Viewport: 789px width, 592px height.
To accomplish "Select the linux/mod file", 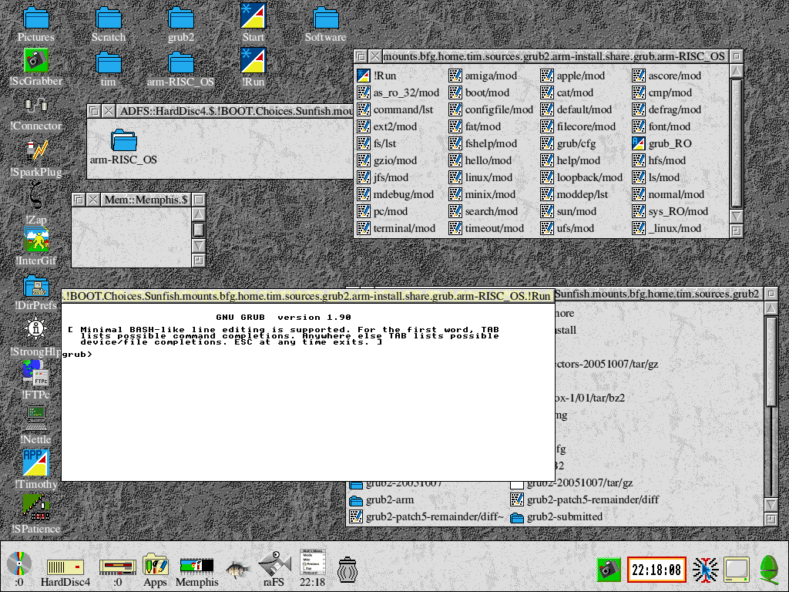I will click(481, 177).
